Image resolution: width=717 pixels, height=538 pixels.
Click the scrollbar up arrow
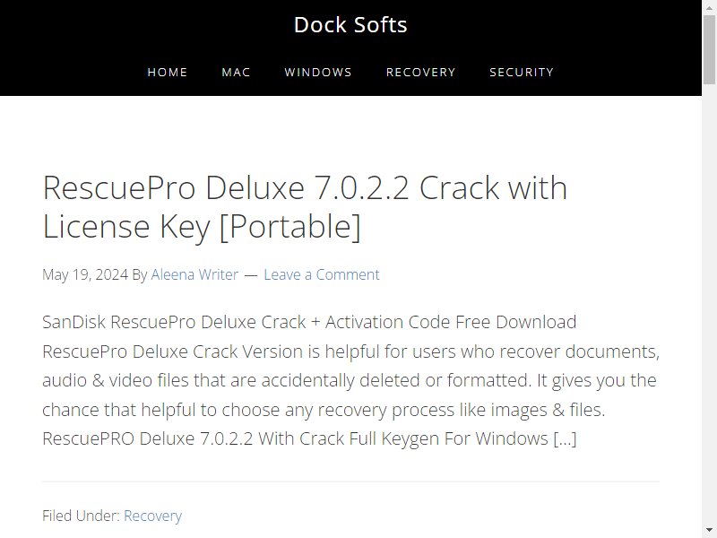coord(709,6)
